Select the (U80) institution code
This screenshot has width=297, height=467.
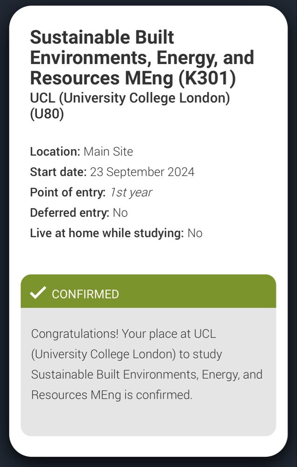pos(47,114)
